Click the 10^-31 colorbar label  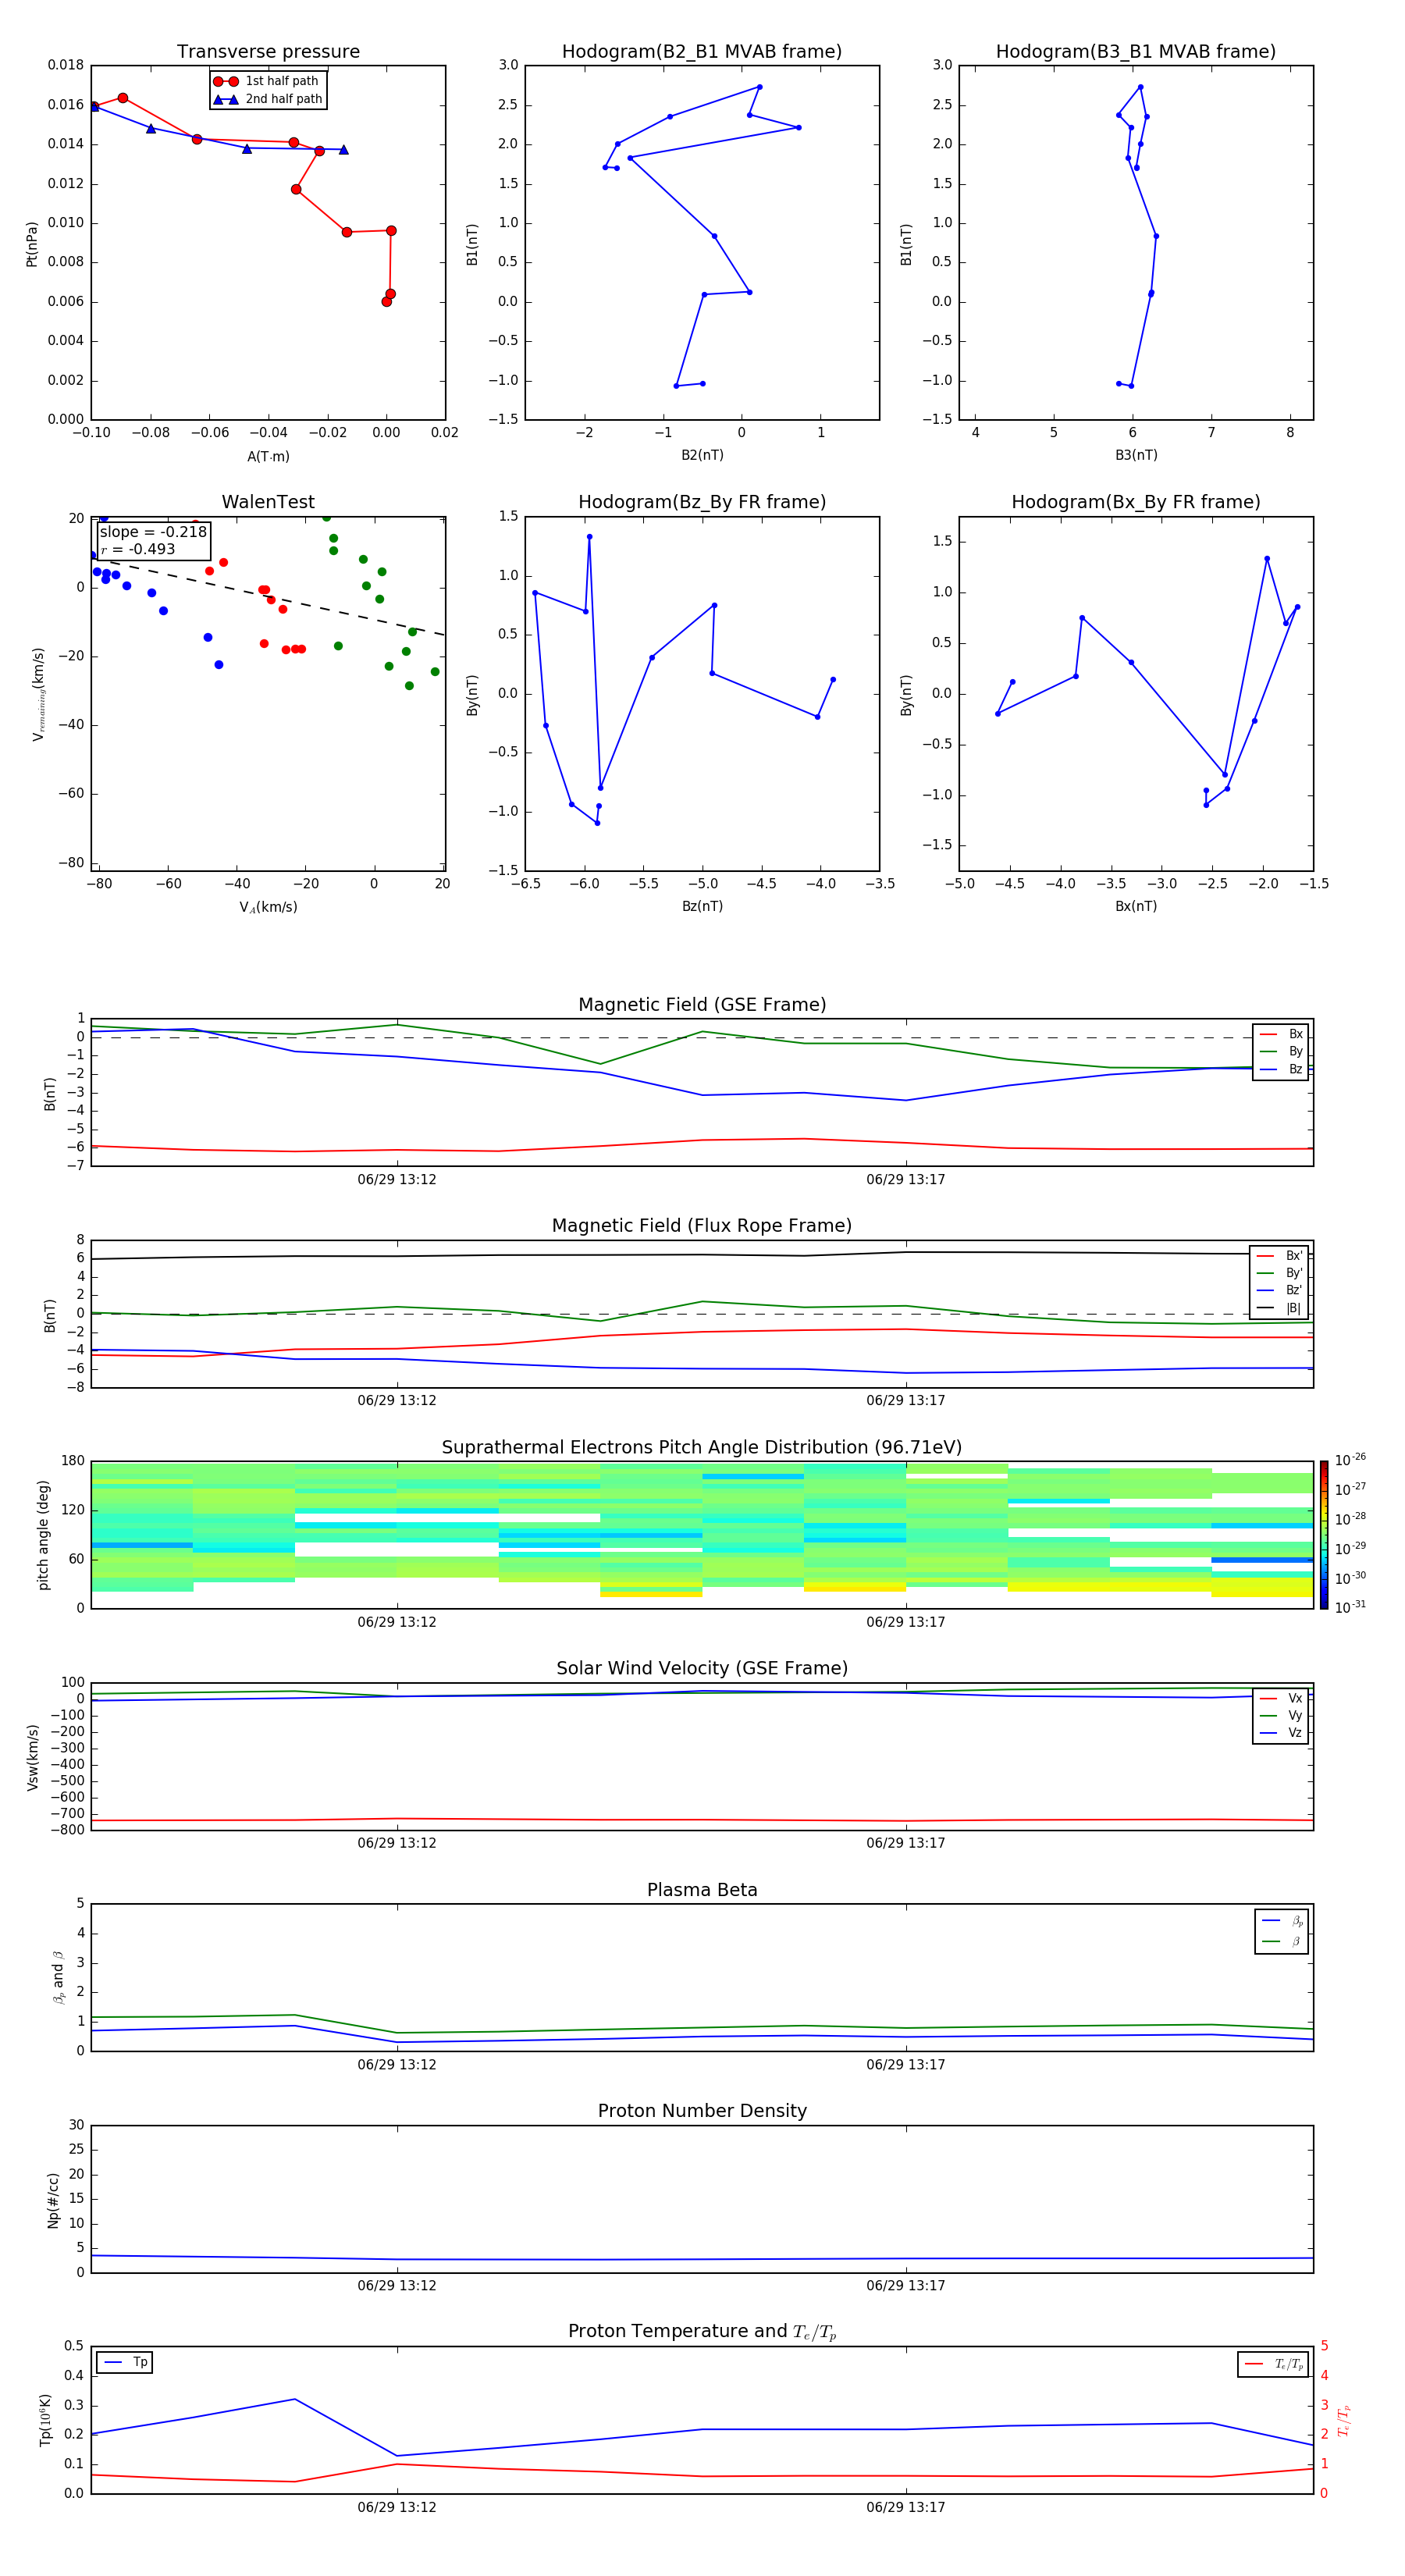click(x=1350, y=1607)
